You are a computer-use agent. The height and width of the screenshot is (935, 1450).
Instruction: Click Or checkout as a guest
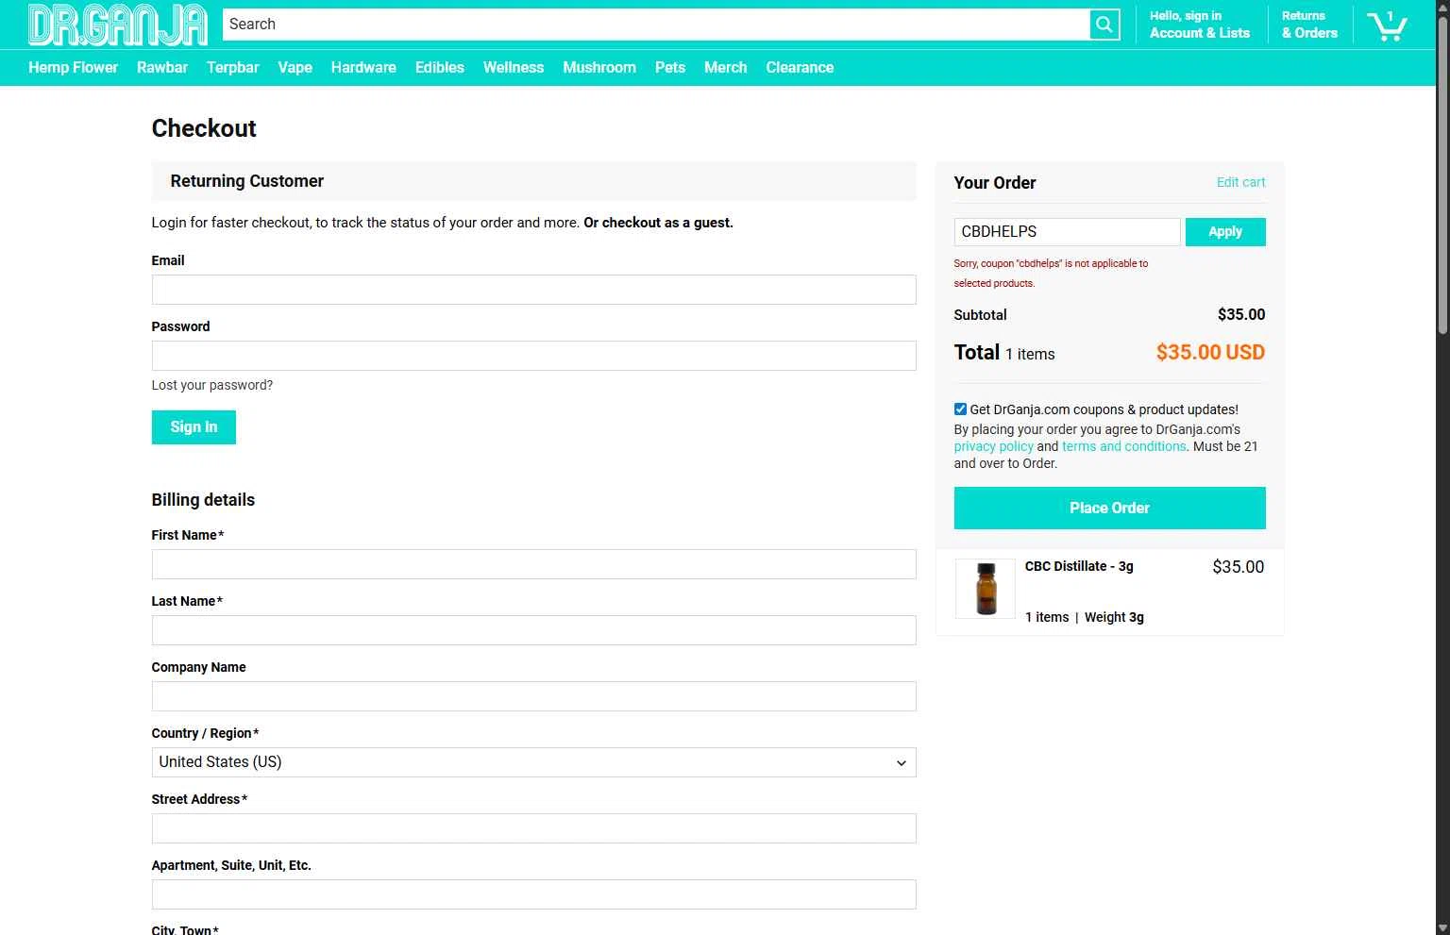click(658, 224)
